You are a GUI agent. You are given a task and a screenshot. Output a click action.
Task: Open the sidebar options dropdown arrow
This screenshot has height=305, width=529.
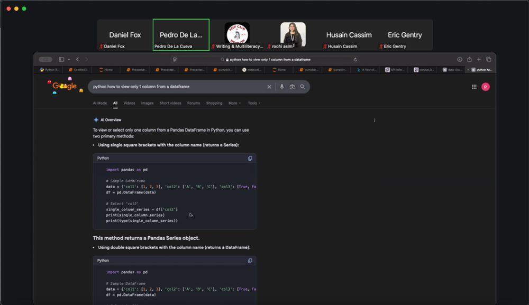click(x=69, y=60)
